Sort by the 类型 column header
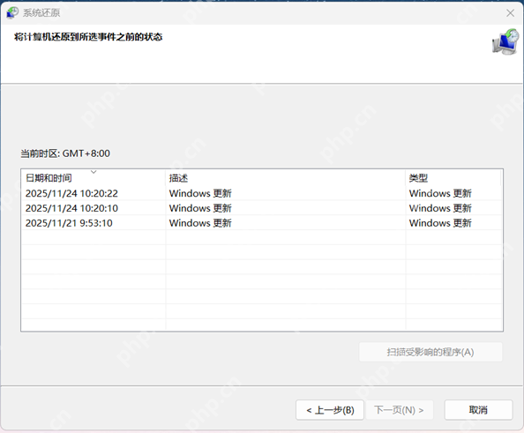Viewport: 524px width, 433px height. 453,178
